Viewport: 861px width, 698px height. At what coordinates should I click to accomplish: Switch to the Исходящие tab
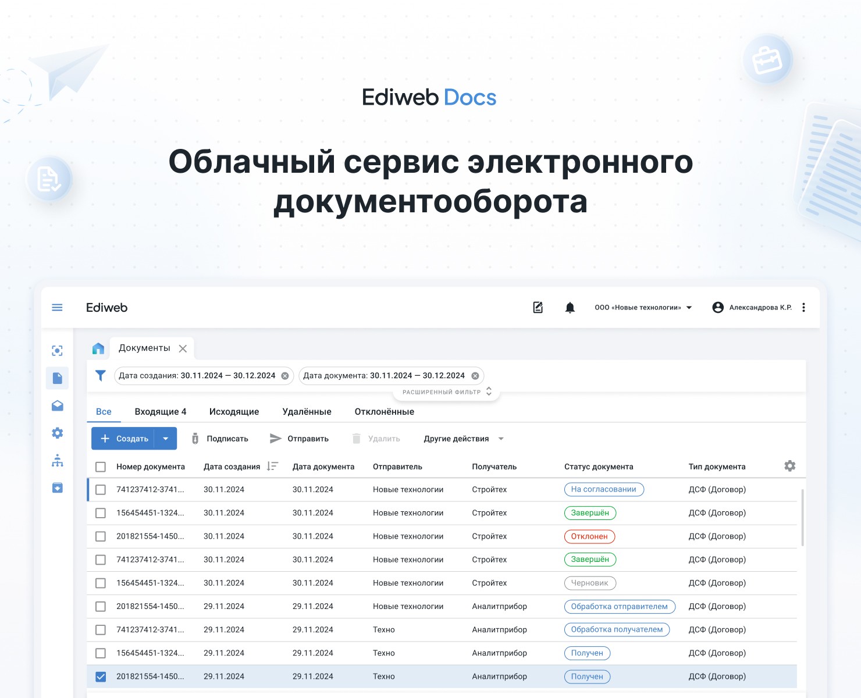234,411
